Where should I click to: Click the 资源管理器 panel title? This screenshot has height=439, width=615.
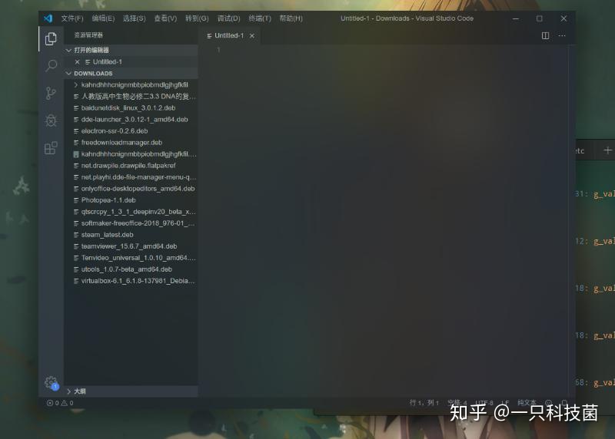pyautogui.click(x=88, y=35)
